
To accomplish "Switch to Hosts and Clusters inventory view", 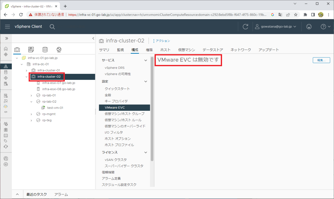I will 17,50.
